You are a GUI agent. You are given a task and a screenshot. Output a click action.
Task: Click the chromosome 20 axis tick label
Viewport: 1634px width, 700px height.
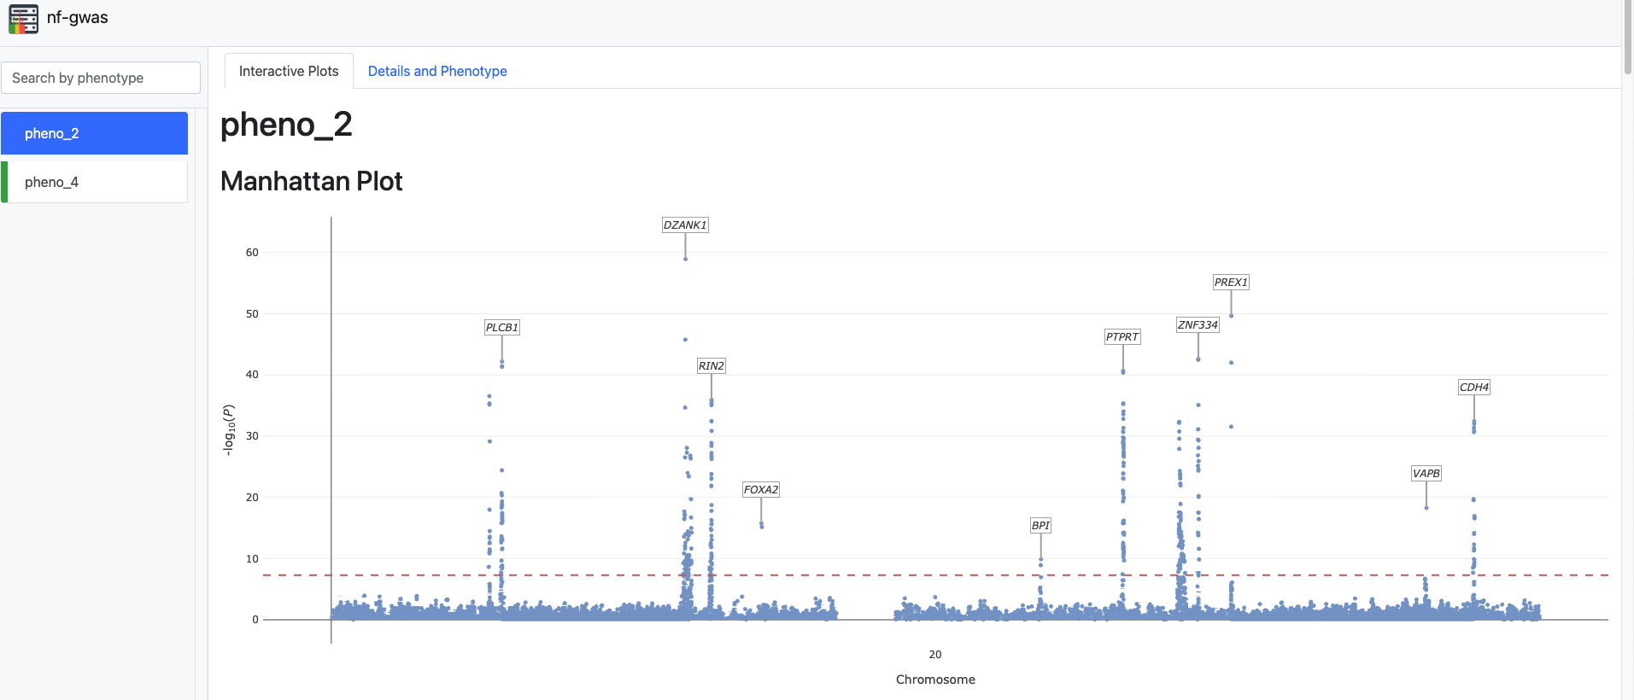[934, 655]
